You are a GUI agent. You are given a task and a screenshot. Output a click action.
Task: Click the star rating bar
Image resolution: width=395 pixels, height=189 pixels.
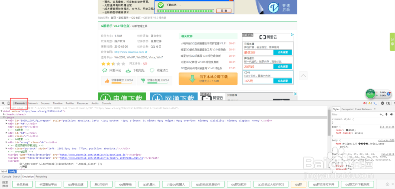(113, 64)
